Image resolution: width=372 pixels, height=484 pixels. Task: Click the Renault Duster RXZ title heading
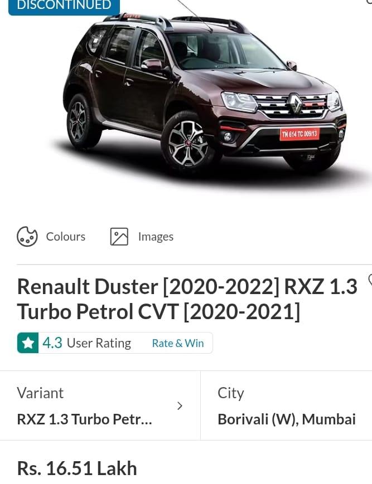(x=187, y=299)
